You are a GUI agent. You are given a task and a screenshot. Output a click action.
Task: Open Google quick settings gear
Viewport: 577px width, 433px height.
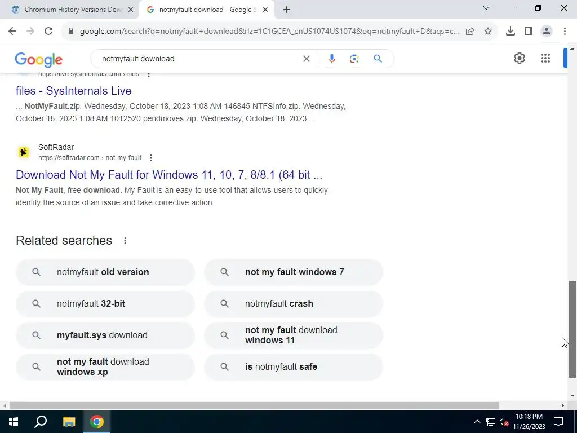pyautogui.click(x=519, y=58)
